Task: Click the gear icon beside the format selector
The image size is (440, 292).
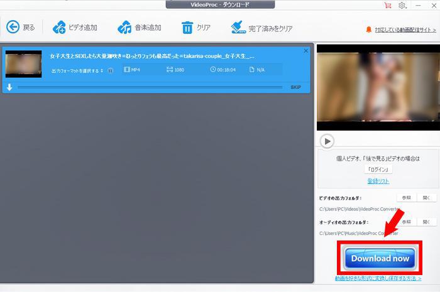Action: [x=110, y=70]
